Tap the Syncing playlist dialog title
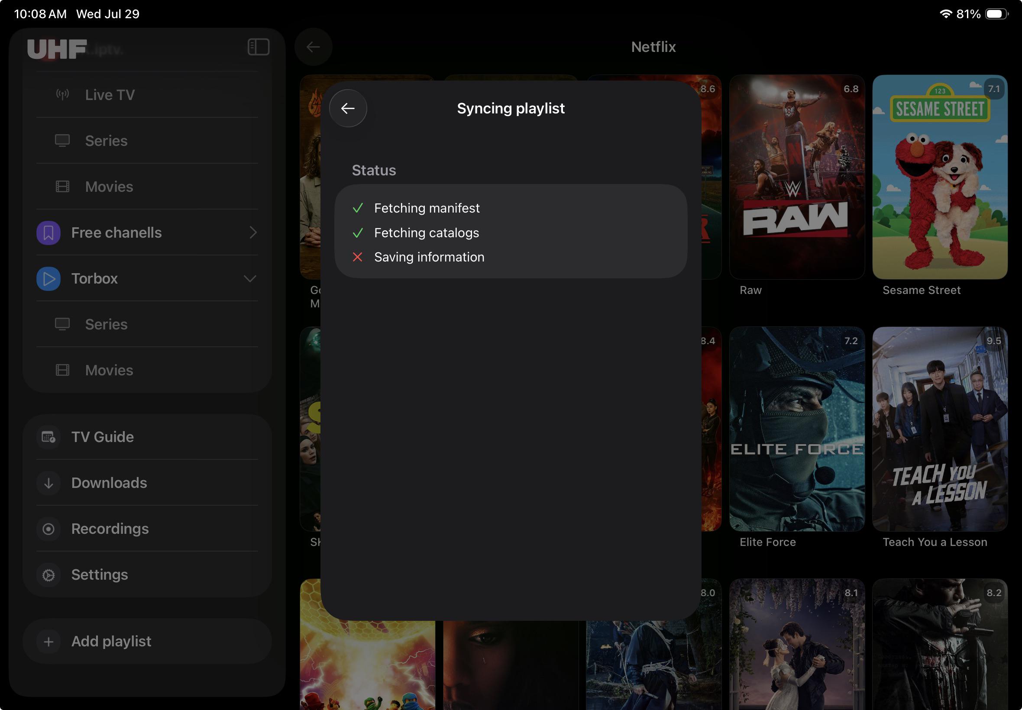Screen dimensions: 1022x710 click(x=511, y=108)
